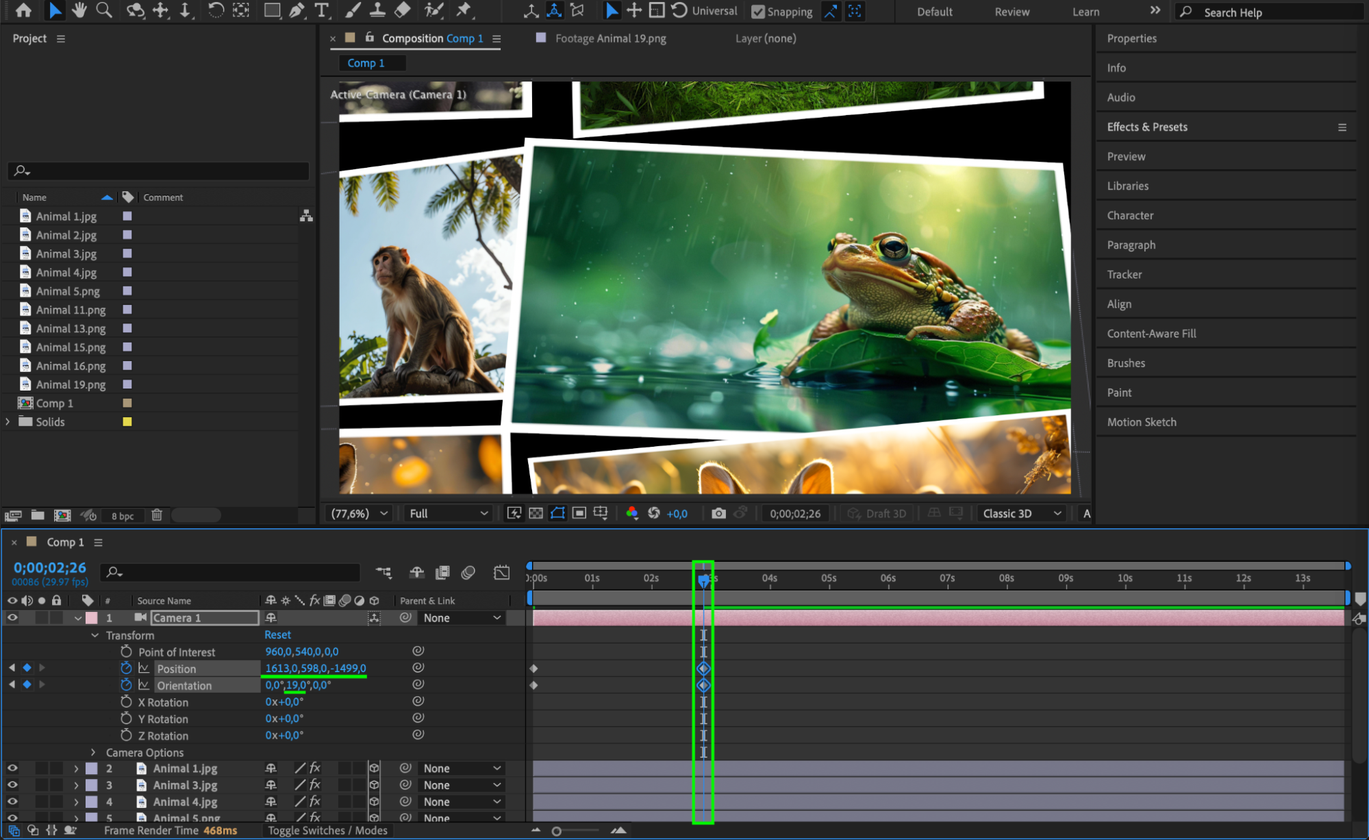Click Toggle Switches / Modes button
1369x840 pixels.
[x=327, y=830]
